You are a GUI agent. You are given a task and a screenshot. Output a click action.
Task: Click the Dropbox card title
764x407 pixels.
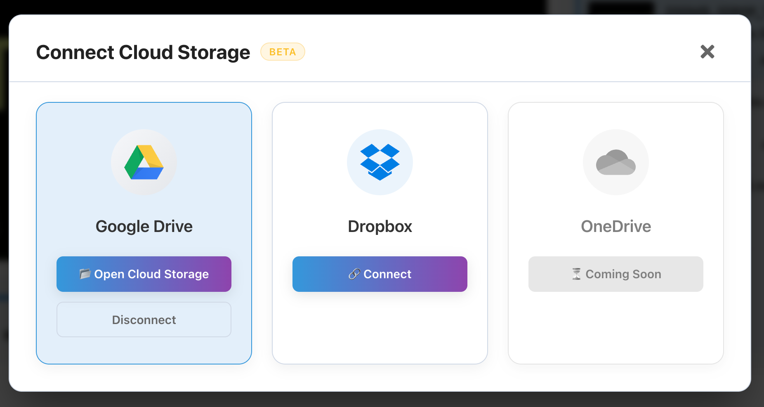[380, 226]
